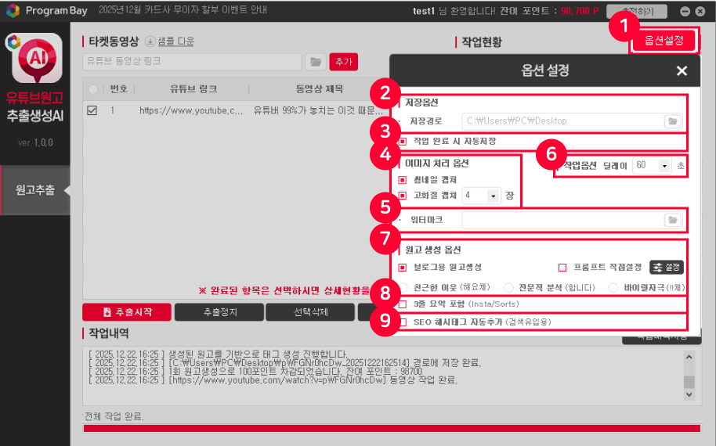Open the prompt 설정 sliders button

tap(667, 268)
